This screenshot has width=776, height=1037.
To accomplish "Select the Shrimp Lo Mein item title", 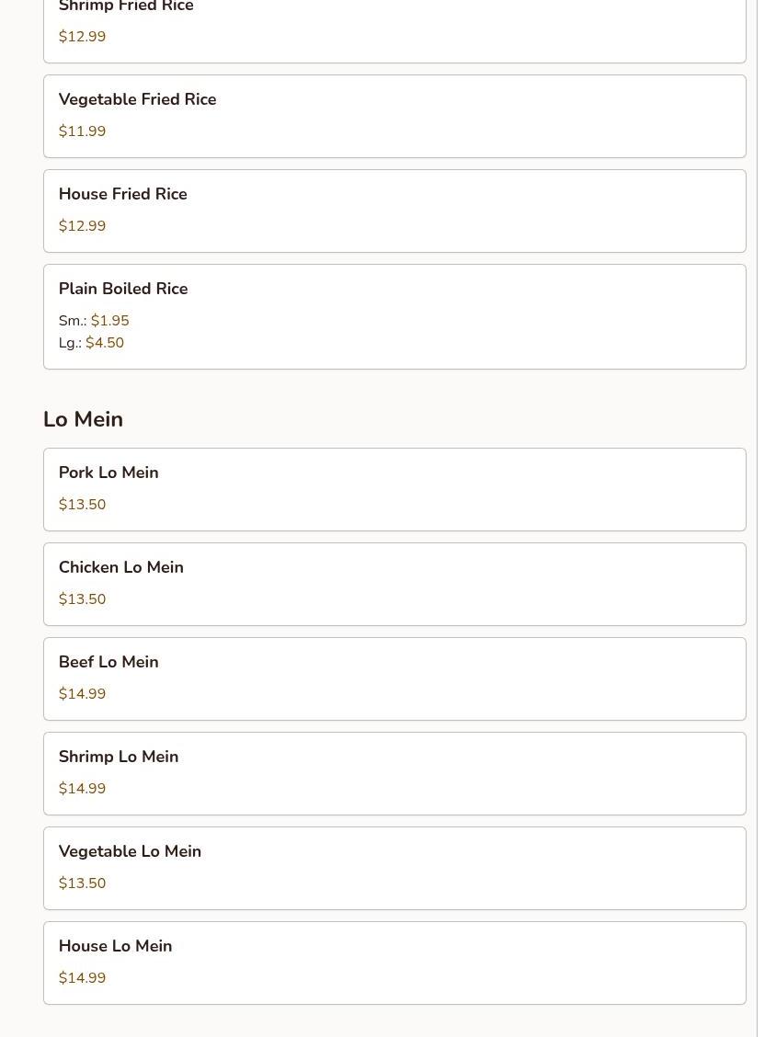I will pyautogui.click(x=119, y=757).
